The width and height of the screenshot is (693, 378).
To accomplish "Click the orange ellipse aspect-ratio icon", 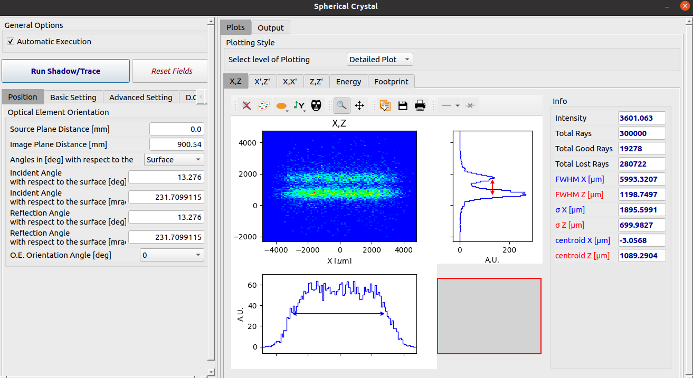I will click(x=281, y=105).
